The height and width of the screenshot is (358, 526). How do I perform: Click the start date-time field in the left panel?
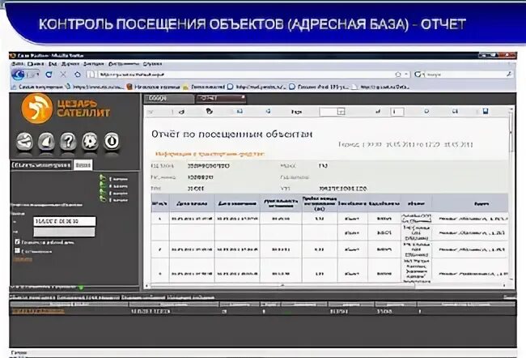click(65, 221)
